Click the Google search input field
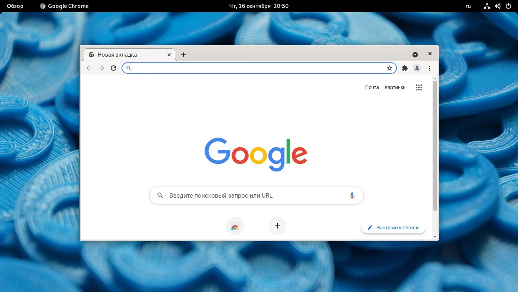518x292 pixels. [x=255, y=195]
